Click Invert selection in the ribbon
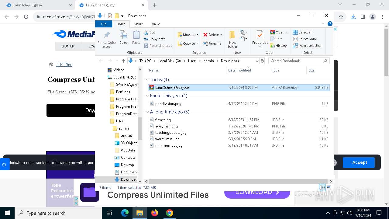Image resolution: width=389 pixels, height=219 pixels. click(x=308, y=46)
